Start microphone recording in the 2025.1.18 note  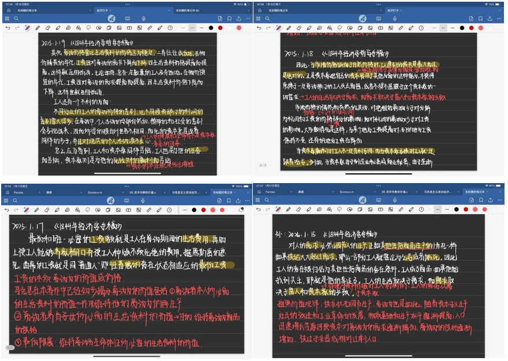394,18
